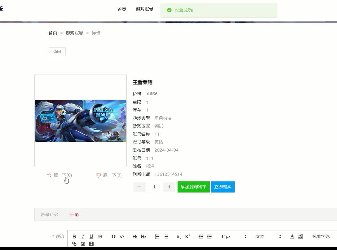The width and height of the screenshot is (337, 250).
Task: Insert a hyperlink in the comment
Action: tap(74, 244)
